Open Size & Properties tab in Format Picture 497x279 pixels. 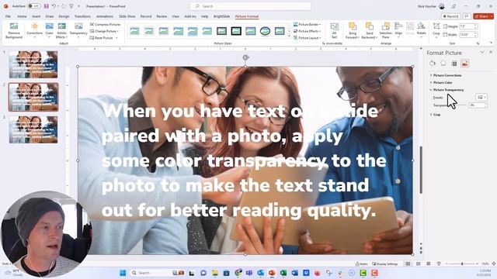point(454,64)
